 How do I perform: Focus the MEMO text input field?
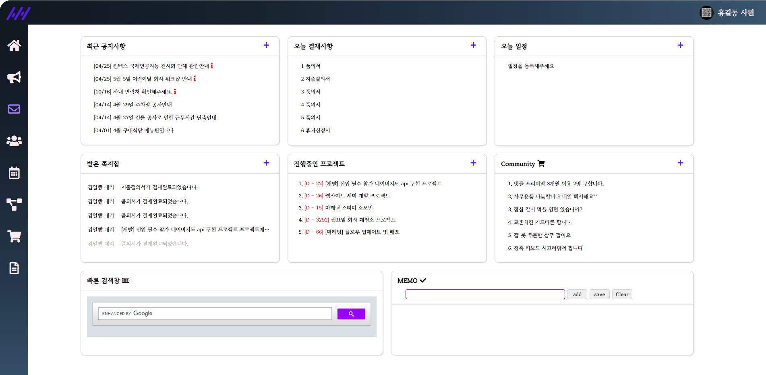pyautogui.click(x=485, y=294)
